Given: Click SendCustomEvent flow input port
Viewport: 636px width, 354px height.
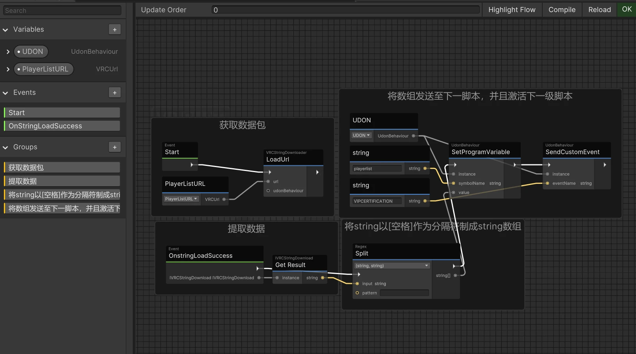Looking at the screenshot, I should (x=549, y=165).
